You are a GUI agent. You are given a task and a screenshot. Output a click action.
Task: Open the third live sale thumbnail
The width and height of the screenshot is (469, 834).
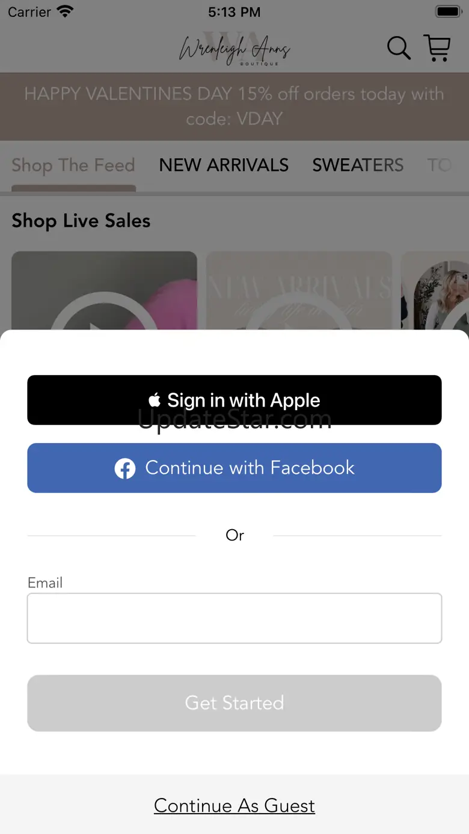[x=435, y=291]
